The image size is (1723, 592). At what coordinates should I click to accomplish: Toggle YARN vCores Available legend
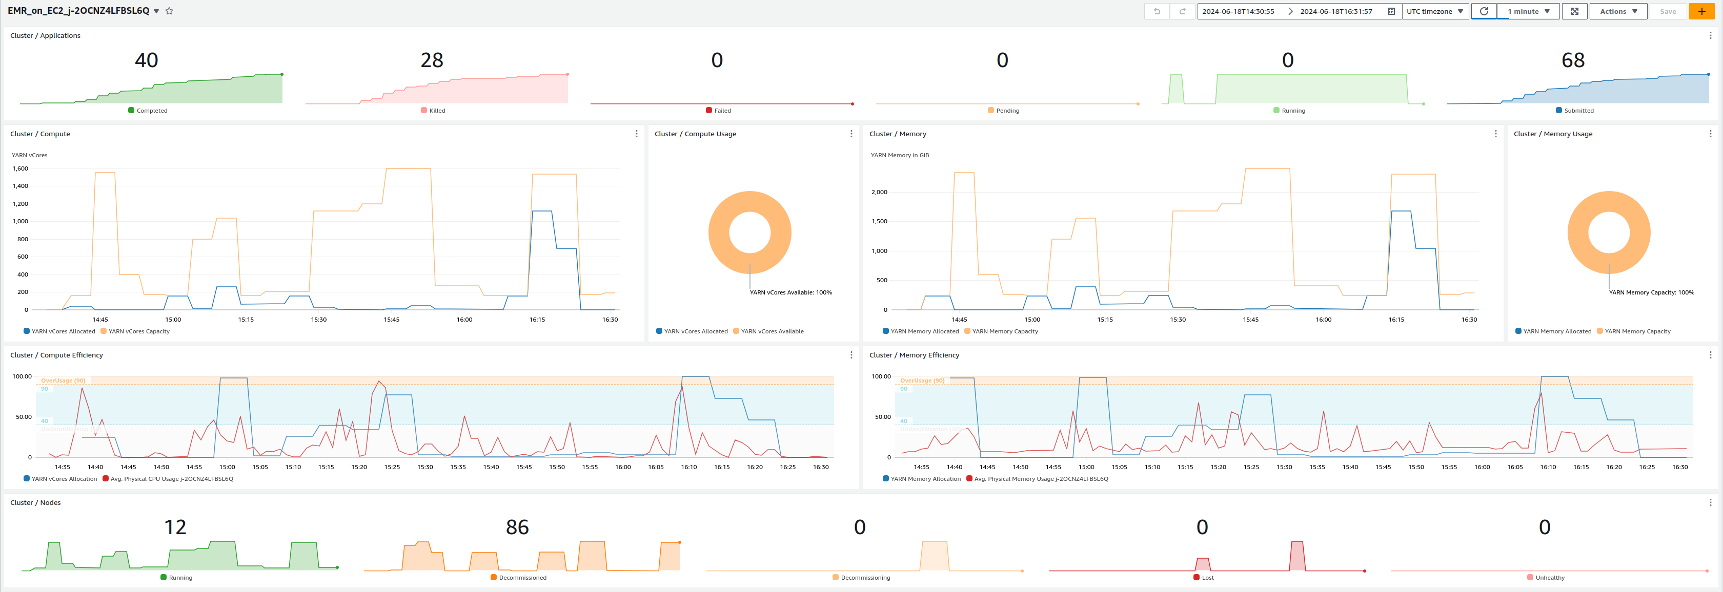click(768, 331)
